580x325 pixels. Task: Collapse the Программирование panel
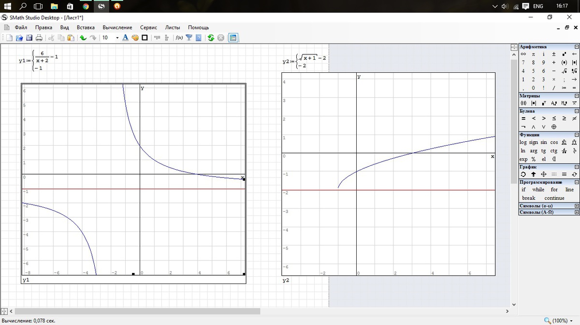577,182
